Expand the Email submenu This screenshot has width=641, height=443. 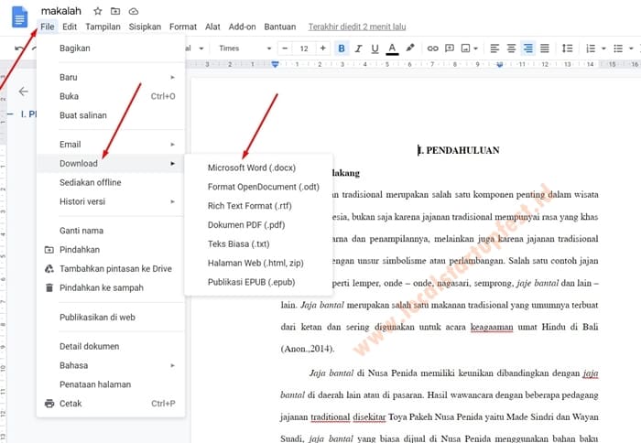[x=111, y=145]
